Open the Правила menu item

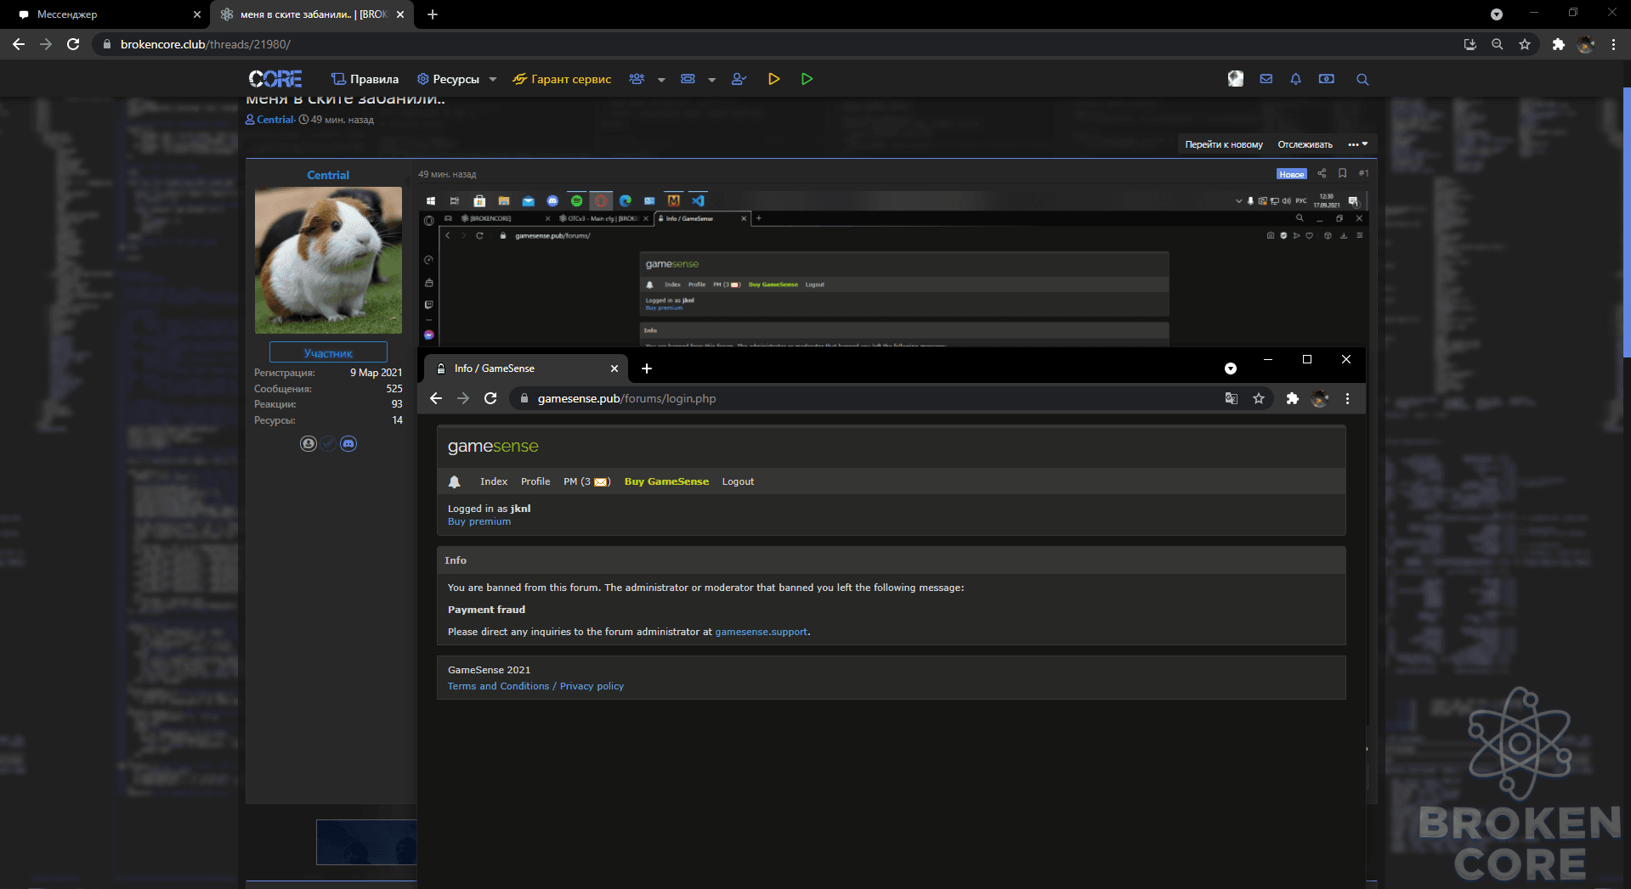365,79
